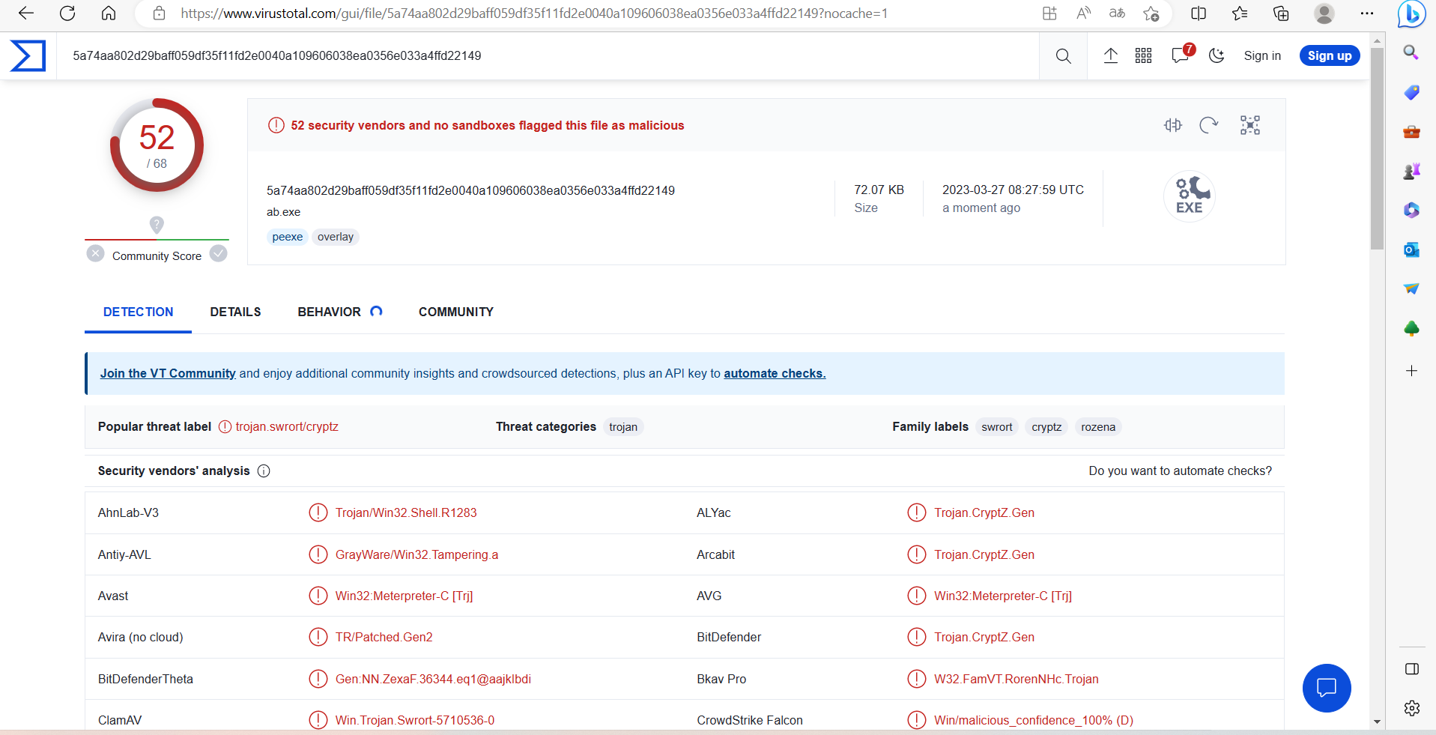Open Bing Copilot sidebar button
Screen dimensions: 1436x735
point(1411,13)
